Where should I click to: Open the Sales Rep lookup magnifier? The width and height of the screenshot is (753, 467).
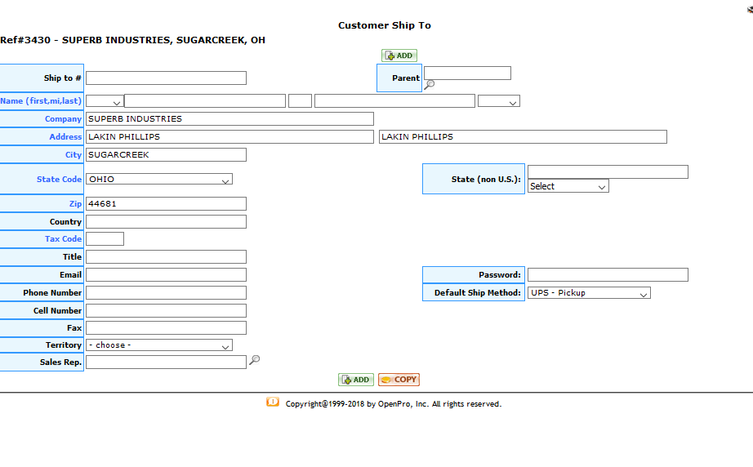(254, 360)
